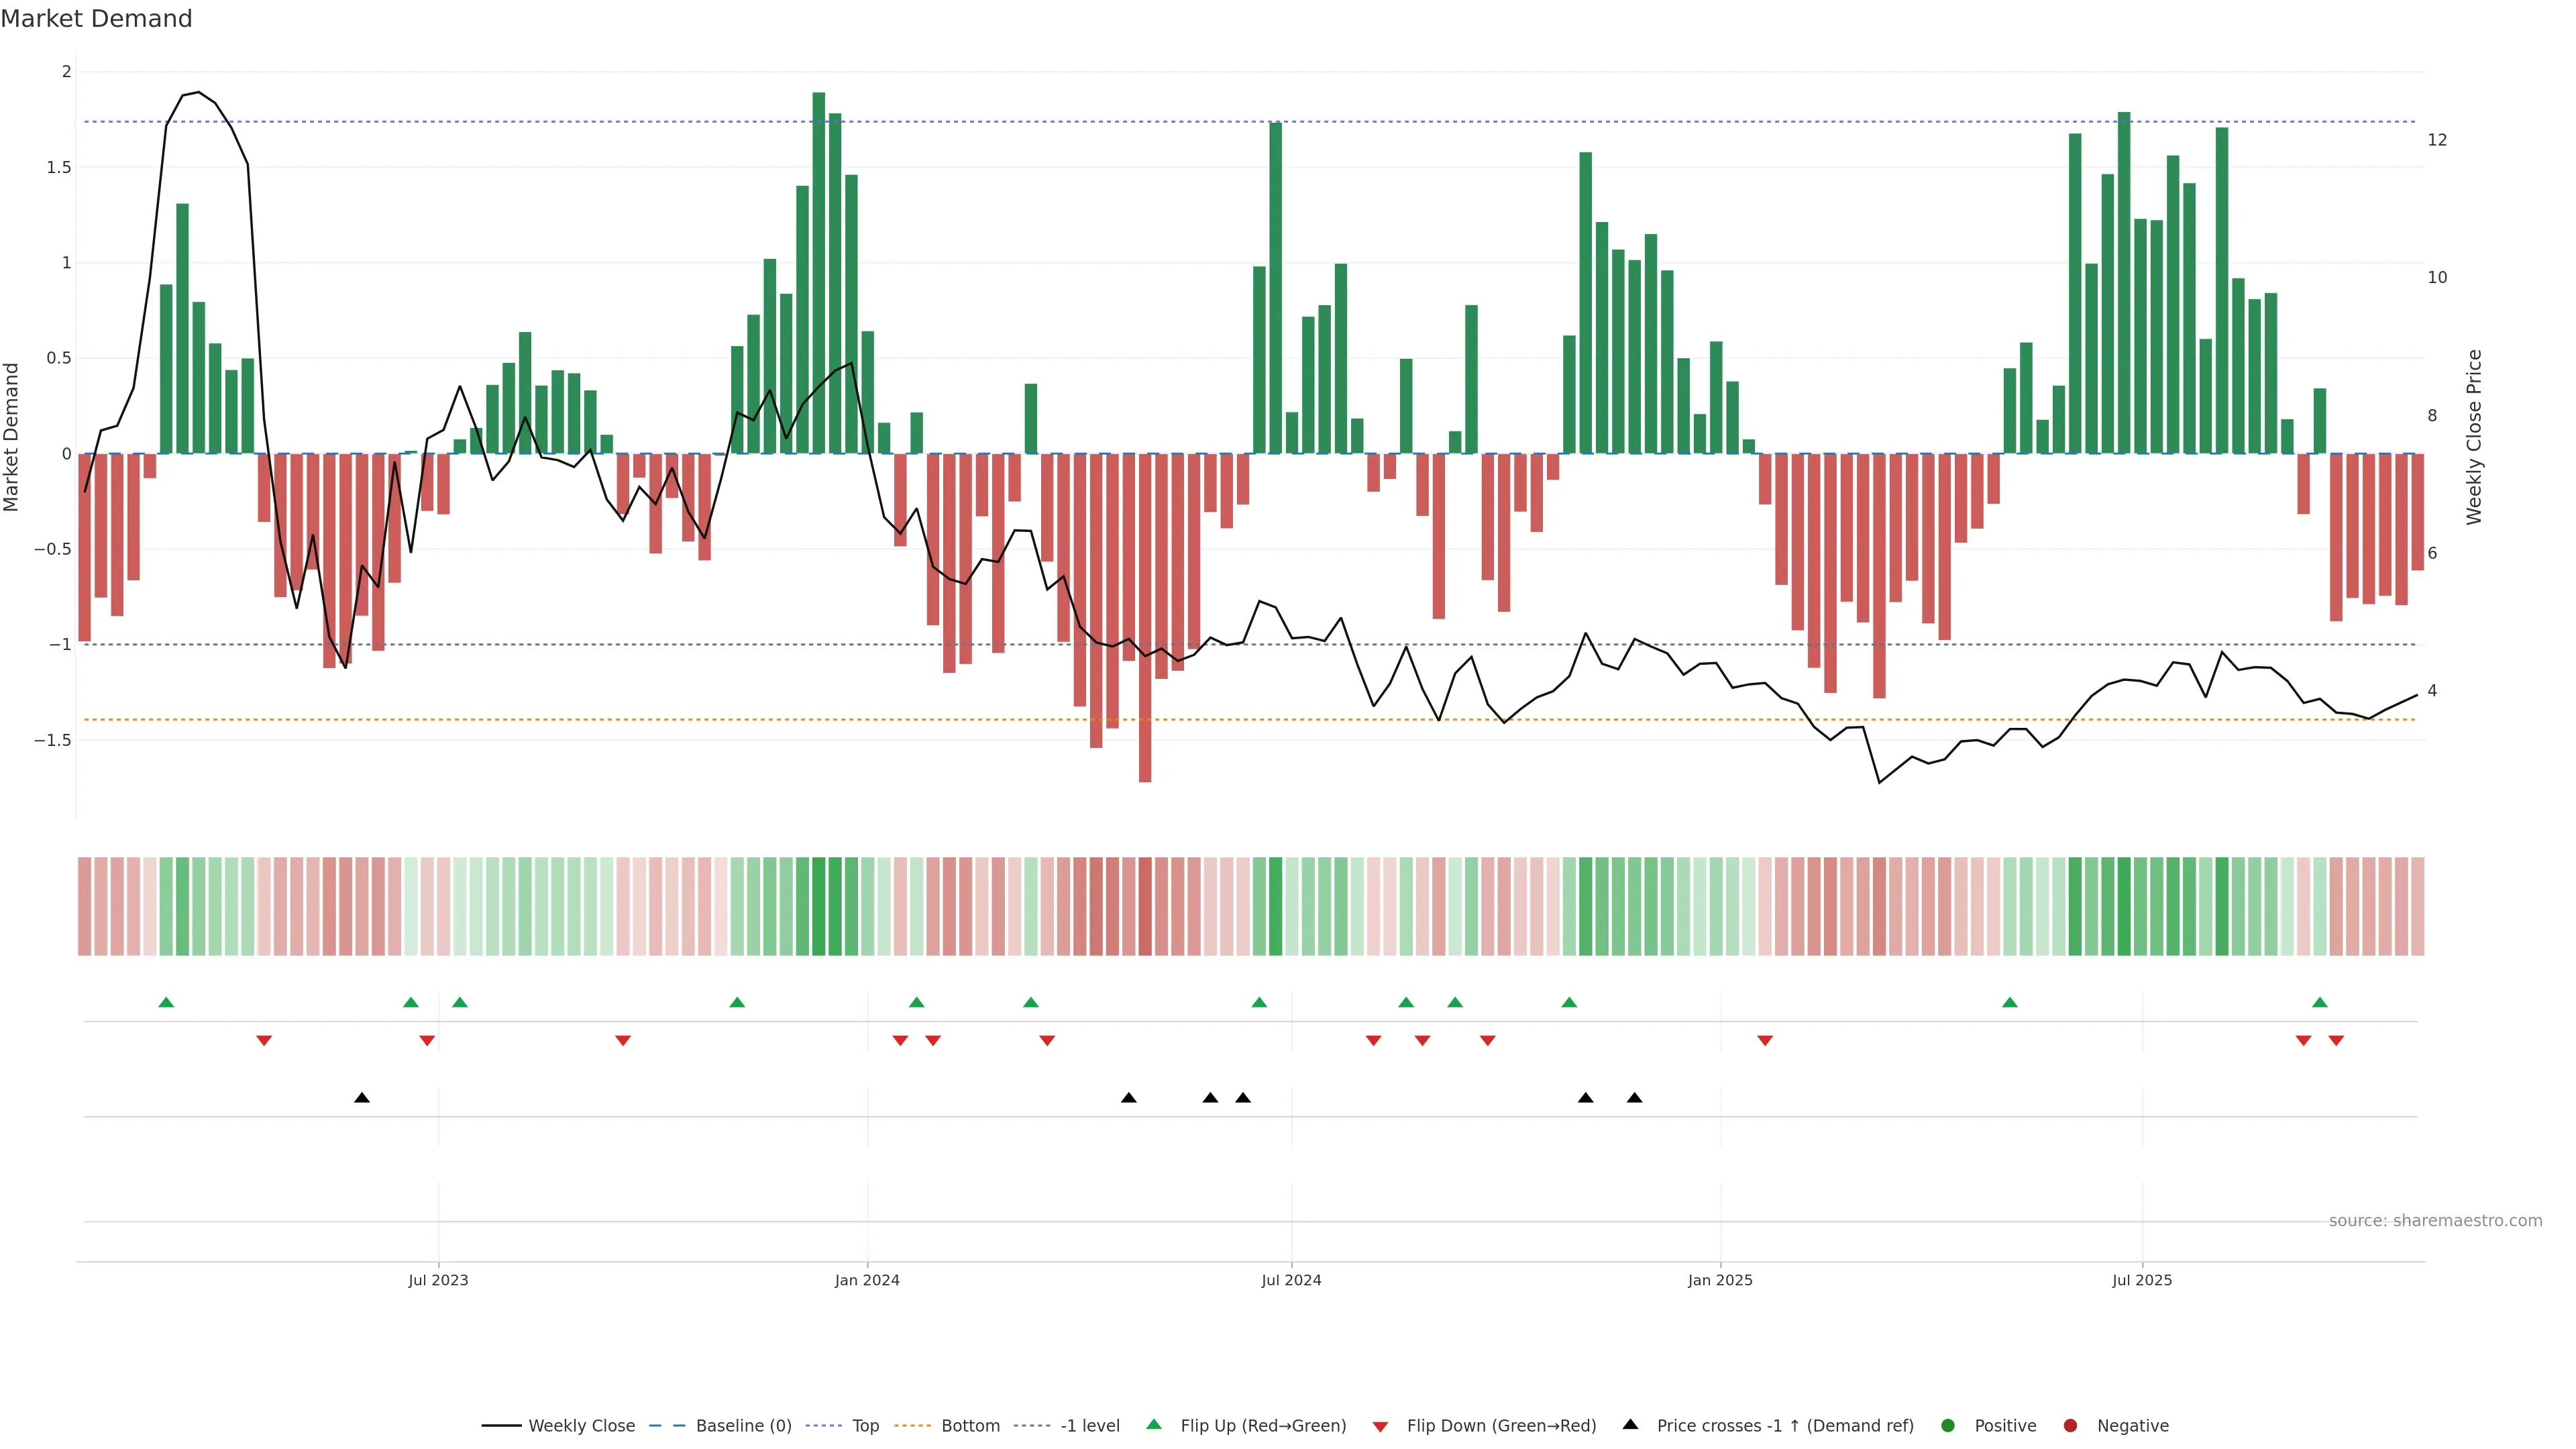Click the black triangle marker before Jul 2023
This screenshot has height=1449, width=2576.
tap(362, 1098)
